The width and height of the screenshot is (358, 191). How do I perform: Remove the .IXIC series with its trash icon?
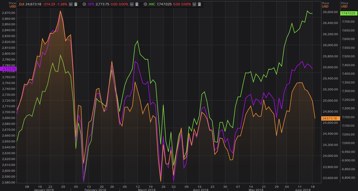point(199,5)
